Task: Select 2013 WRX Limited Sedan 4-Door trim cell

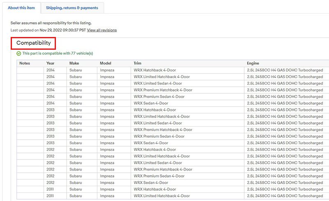Action: (188, 123)
